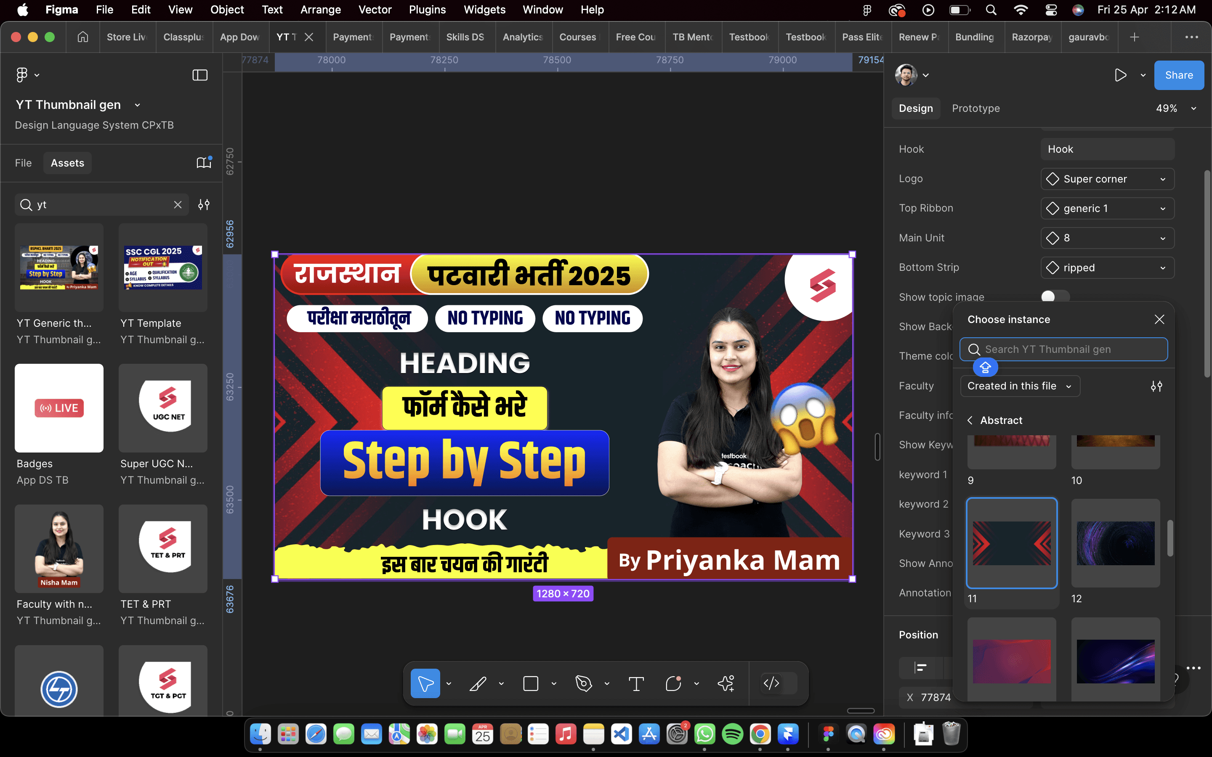Select the Move tool in toolbar
1212x757 pixels.
point(425,683)
